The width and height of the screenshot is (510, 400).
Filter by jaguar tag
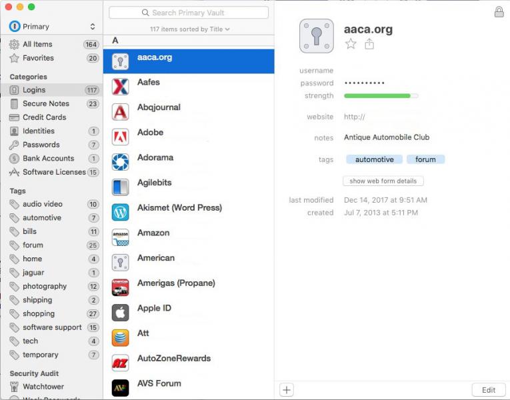click(x=52, y=273)
